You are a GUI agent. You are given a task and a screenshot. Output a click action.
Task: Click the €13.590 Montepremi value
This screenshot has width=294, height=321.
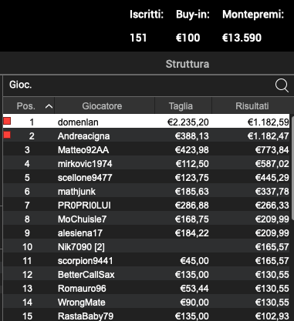[x=242, y=38]
